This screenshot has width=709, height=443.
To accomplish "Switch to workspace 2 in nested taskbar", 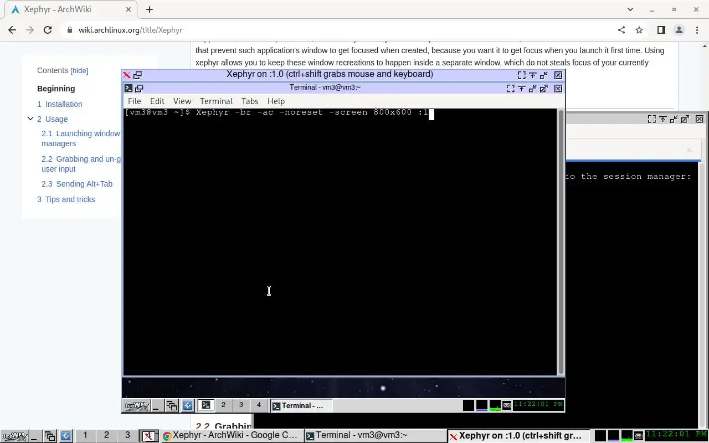I will (x=223, y=405).
